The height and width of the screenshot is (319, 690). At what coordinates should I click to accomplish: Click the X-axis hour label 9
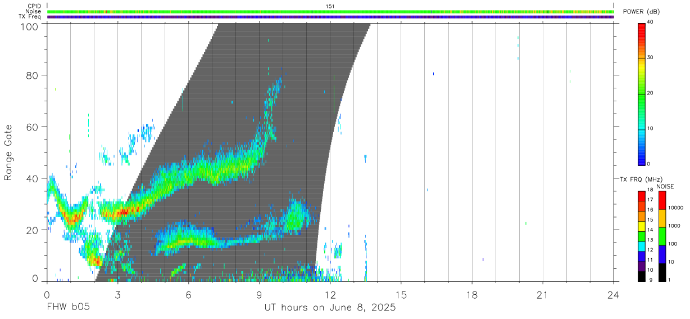259,295
